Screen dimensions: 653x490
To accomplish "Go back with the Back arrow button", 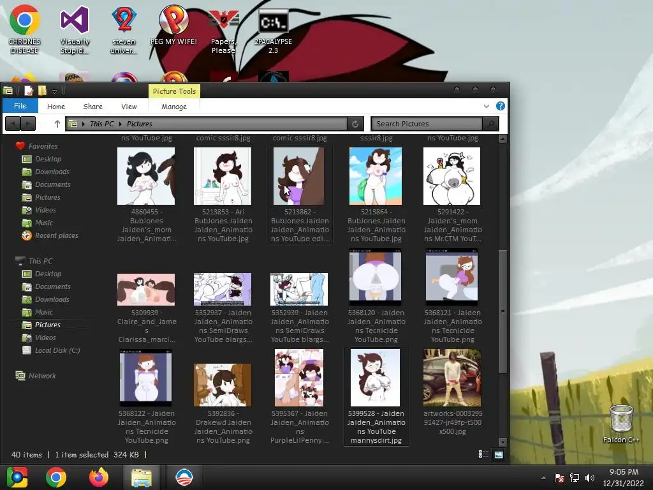I will tap(13, 124).
